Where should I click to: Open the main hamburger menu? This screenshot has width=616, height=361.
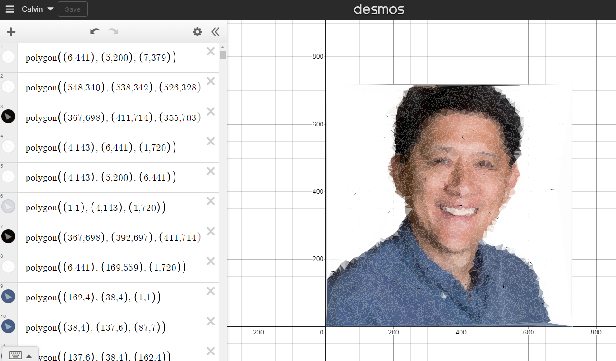(9, 9)
